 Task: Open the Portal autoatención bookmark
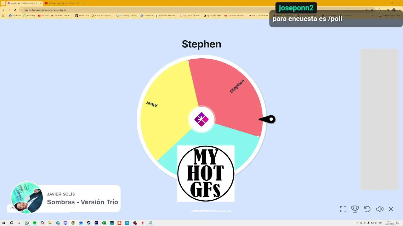click(x=258, y=15)
